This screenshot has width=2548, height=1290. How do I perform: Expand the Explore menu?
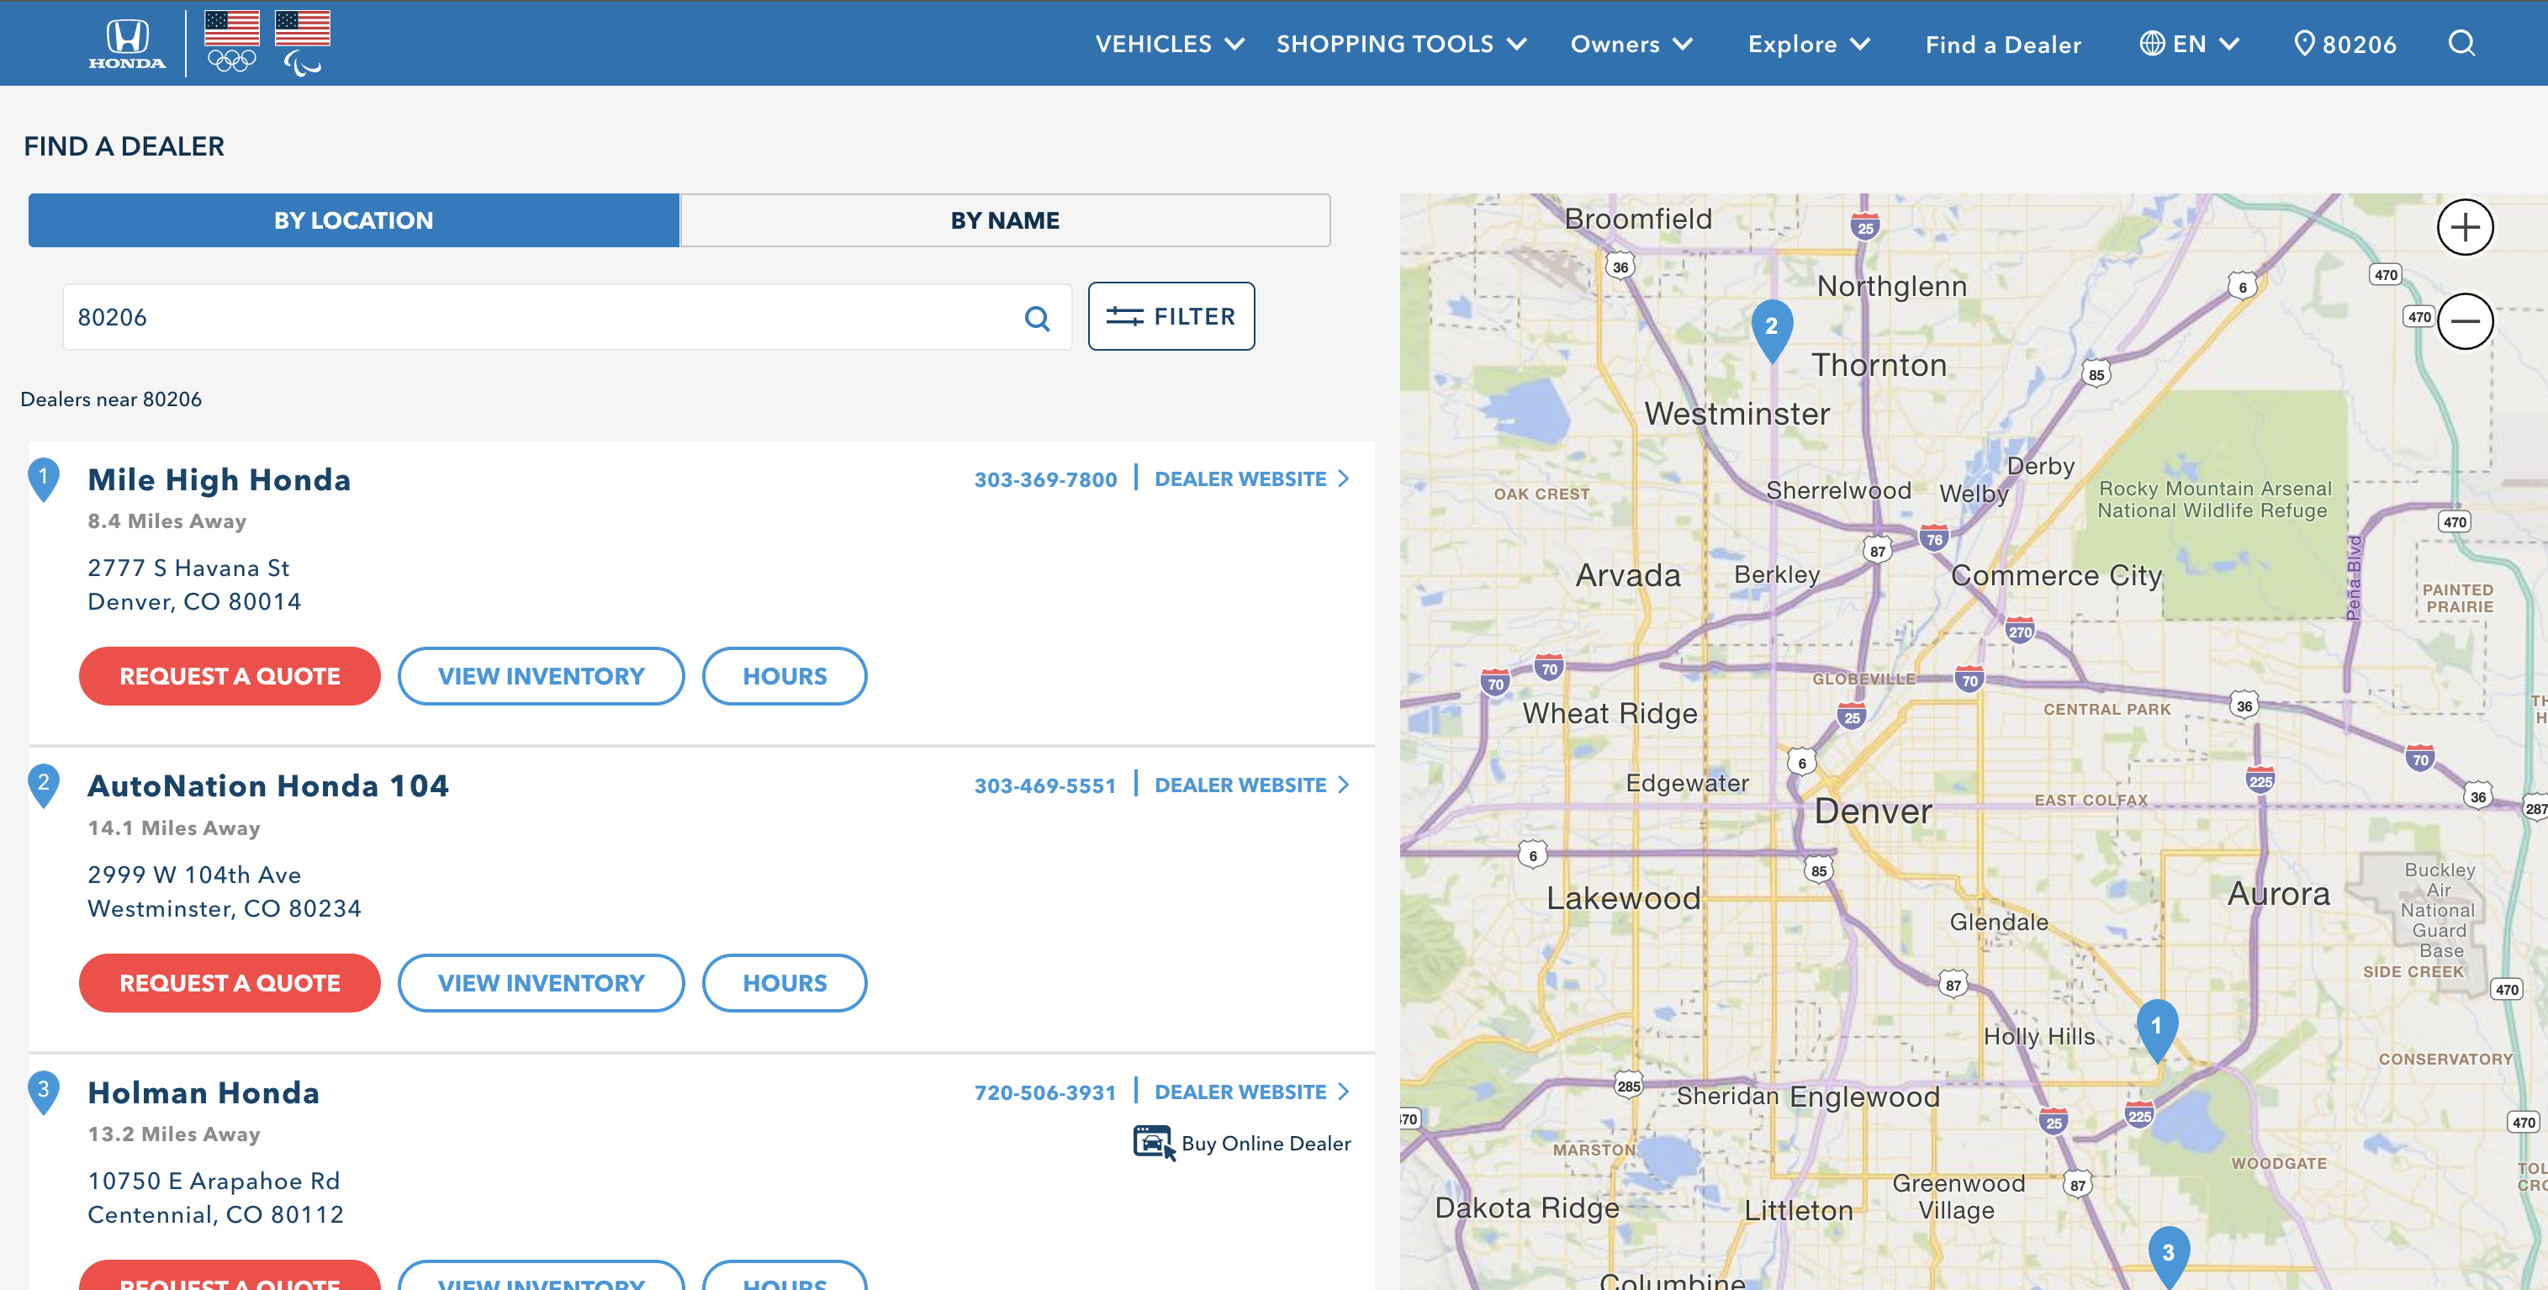click(1808, 44)
